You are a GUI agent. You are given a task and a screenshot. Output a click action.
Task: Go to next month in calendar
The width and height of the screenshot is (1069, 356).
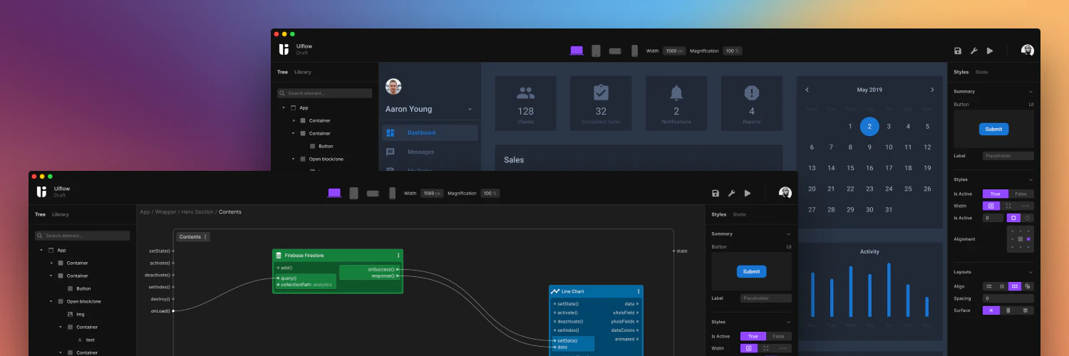931,90
